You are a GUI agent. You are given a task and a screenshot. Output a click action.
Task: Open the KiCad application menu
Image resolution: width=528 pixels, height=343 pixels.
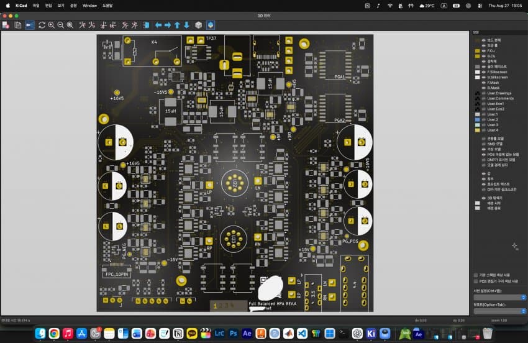[x=21, y=6]
